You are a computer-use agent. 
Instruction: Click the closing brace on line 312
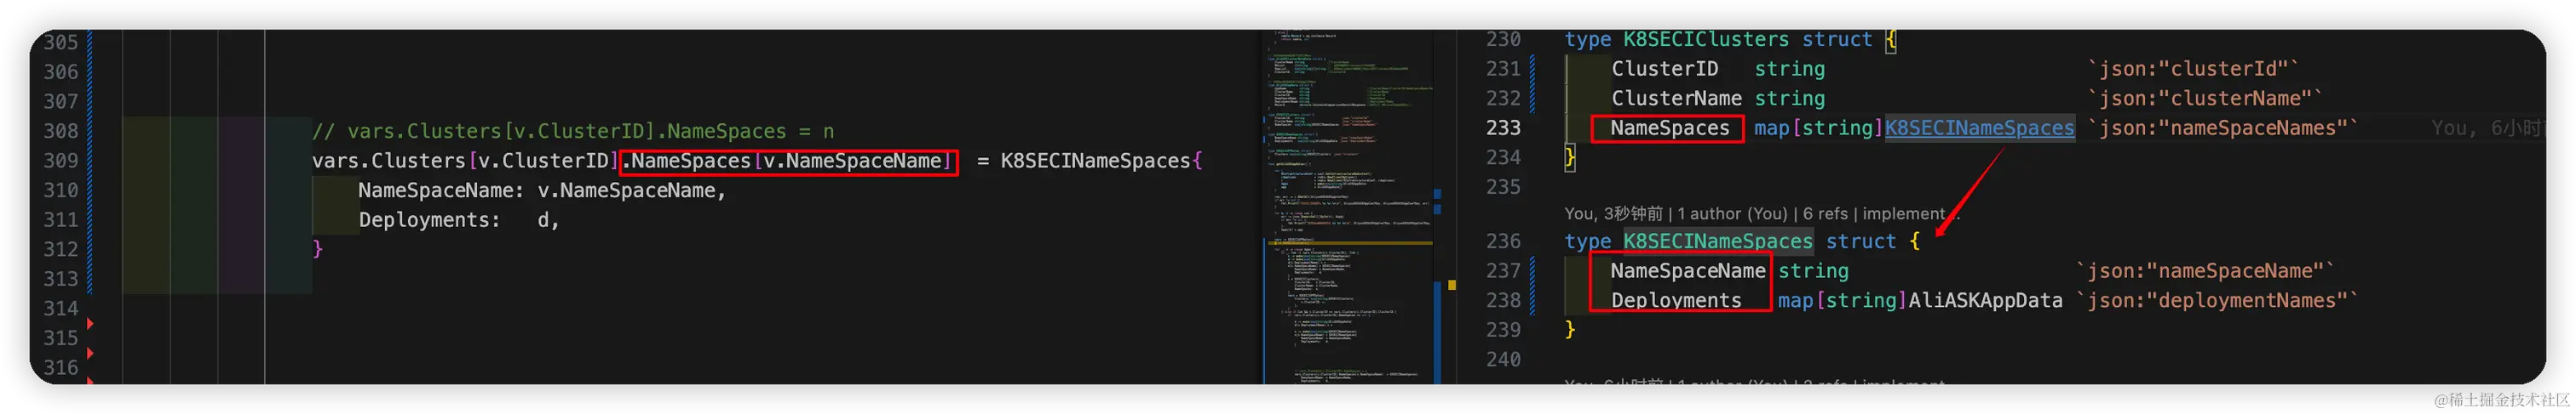(x=317, y=249)
